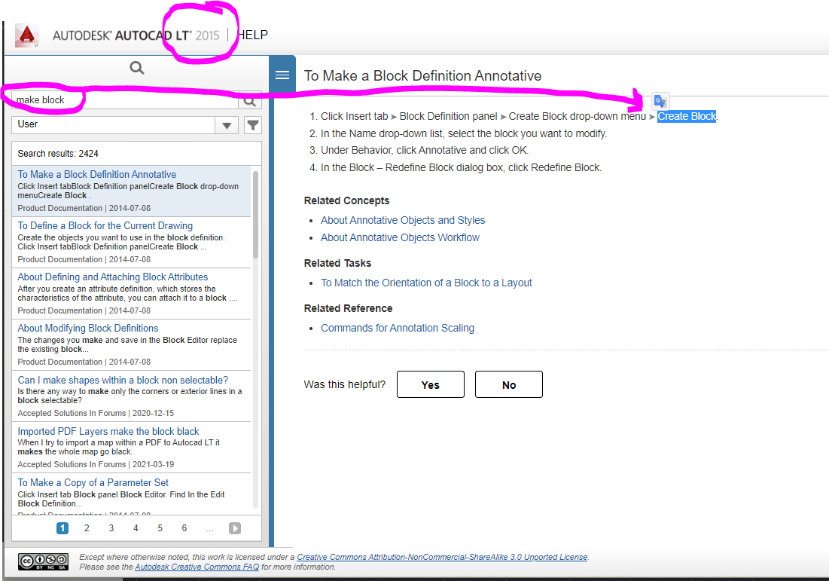Viewport: 829px width, 581px height.
Task: Open result To Make a Block Definition Annotative
Action: coord(96,174)
